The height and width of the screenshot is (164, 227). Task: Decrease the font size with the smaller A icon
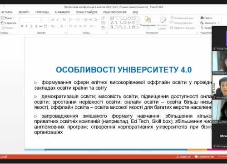(58, 19)
